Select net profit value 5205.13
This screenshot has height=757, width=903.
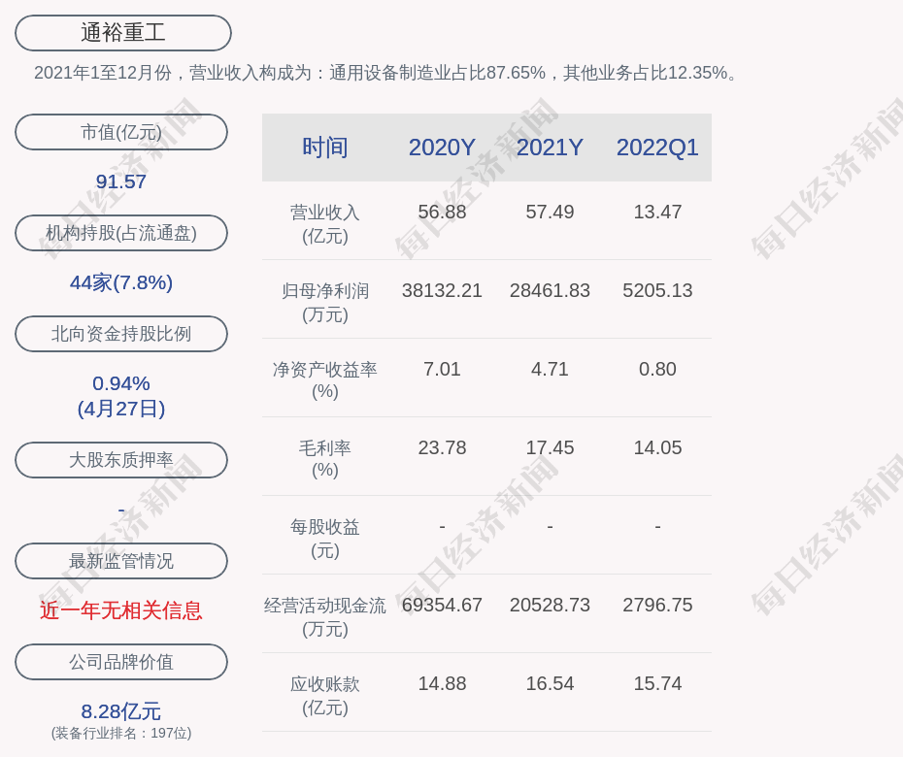(657, 291)
